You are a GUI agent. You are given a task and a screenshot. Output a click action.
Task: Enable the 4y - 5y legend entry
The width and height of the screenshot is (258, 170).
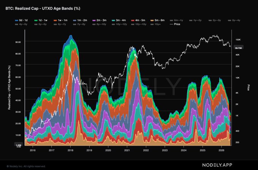[21, 24]
